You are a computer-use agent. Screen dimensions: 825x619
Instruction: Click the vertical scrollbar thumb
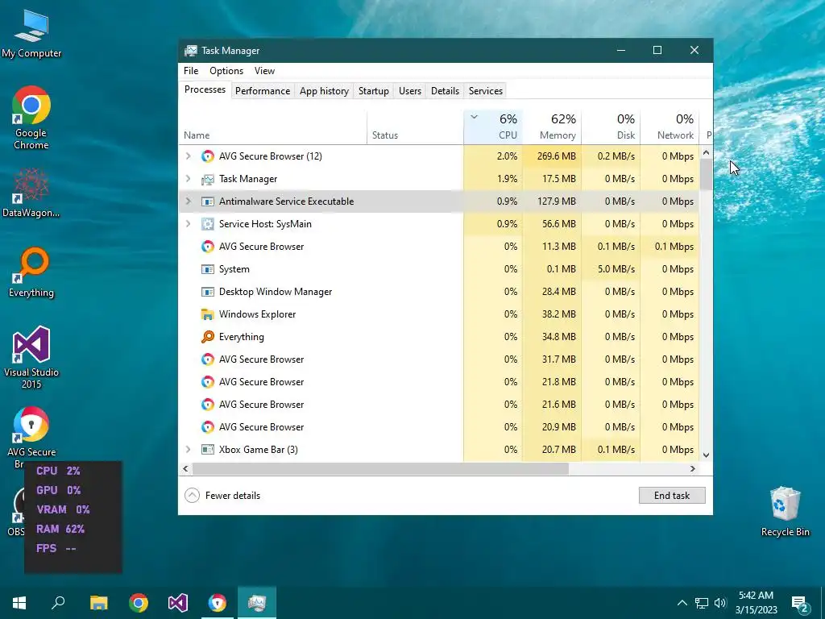point(706,174)
